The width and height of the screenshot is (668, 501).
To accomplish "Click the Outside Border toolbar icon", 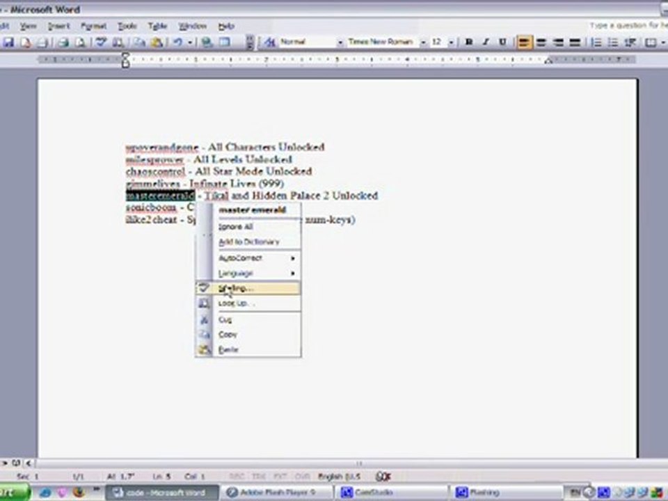I will click(651, 42).
